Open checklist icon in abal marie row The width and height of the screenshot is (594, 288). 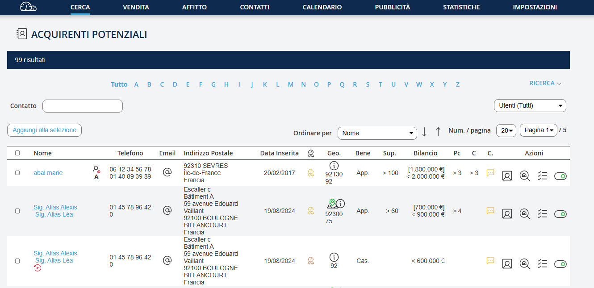coord(542,176)
